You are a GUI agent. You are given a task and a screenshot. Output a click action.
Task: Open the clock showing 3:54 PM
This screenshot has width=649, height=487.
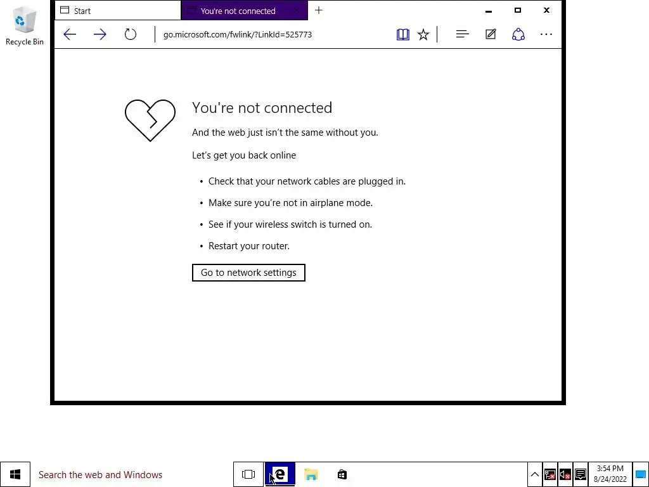[x=610, y=474]
